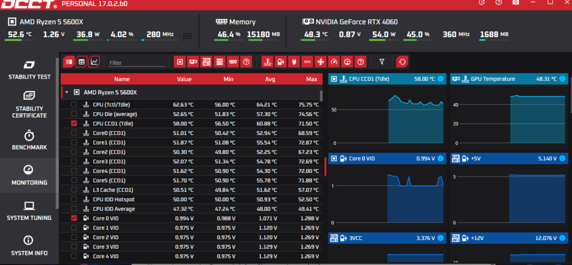
Task: Click the sensor table vertical scrollbar
Action: [x=321, y=96]
